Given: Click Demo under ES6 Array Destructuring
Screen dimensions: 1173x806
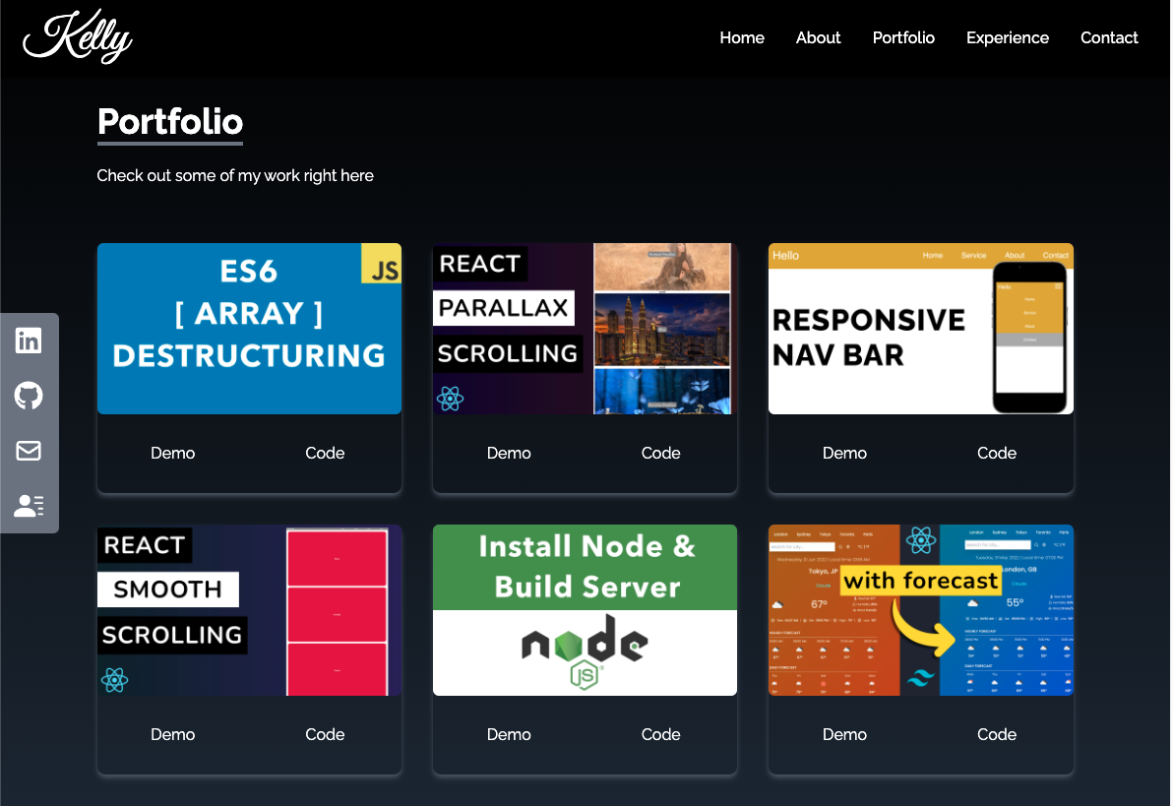Looking at the screenshot, I should point(173,453).
